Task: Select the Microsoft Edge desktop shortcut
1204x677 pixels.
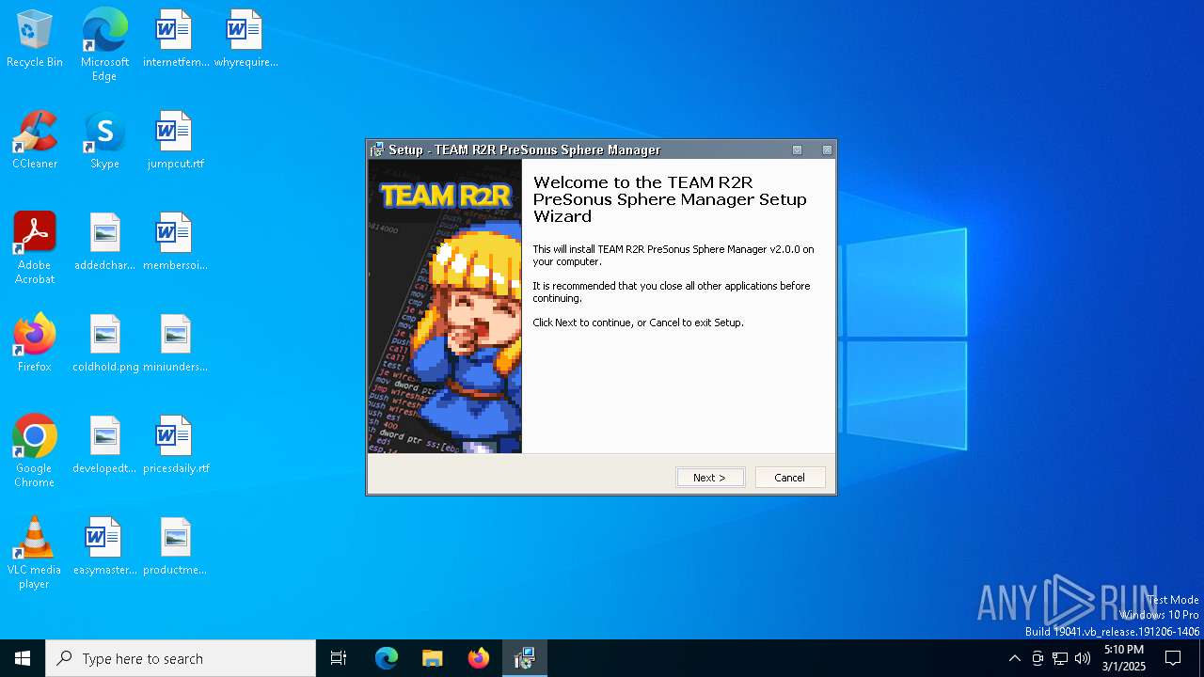Action: [104, 44]
